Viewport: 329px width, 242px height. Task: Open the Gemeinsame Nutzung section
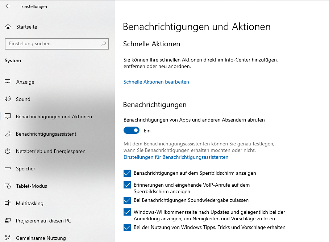point(41,238)
